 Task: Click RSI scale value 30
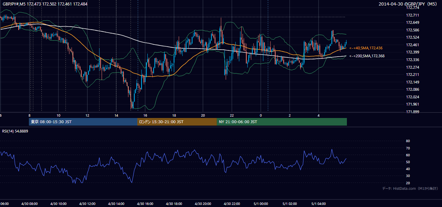point(408,176)
